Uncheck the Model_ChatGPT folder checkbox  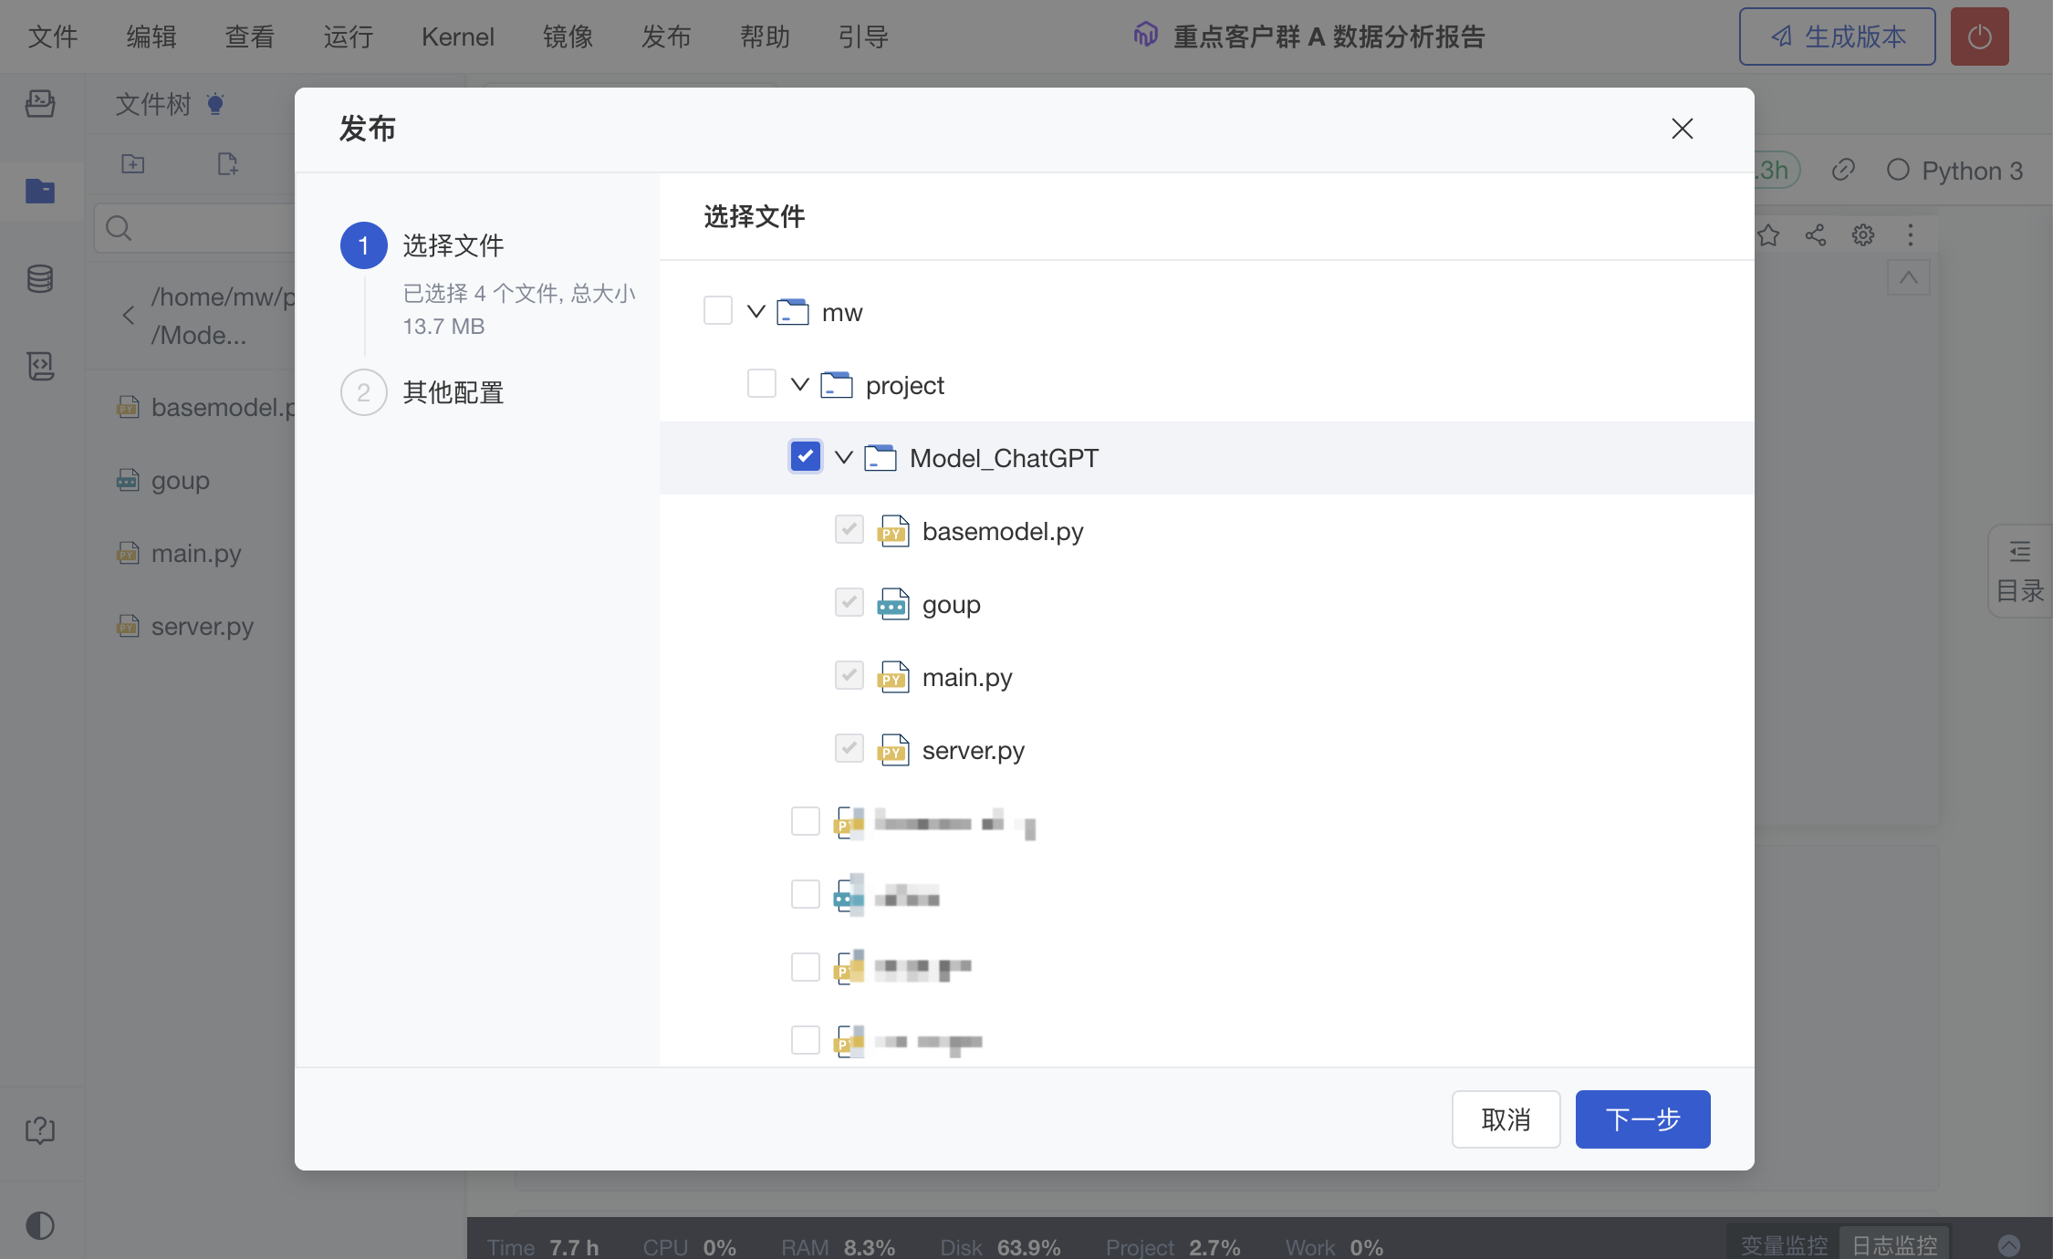point(805,457)
